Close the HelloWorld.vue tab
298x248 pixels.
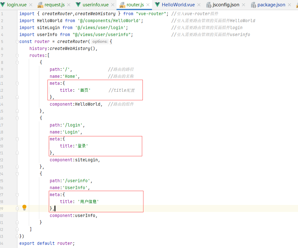coord(199,5)
